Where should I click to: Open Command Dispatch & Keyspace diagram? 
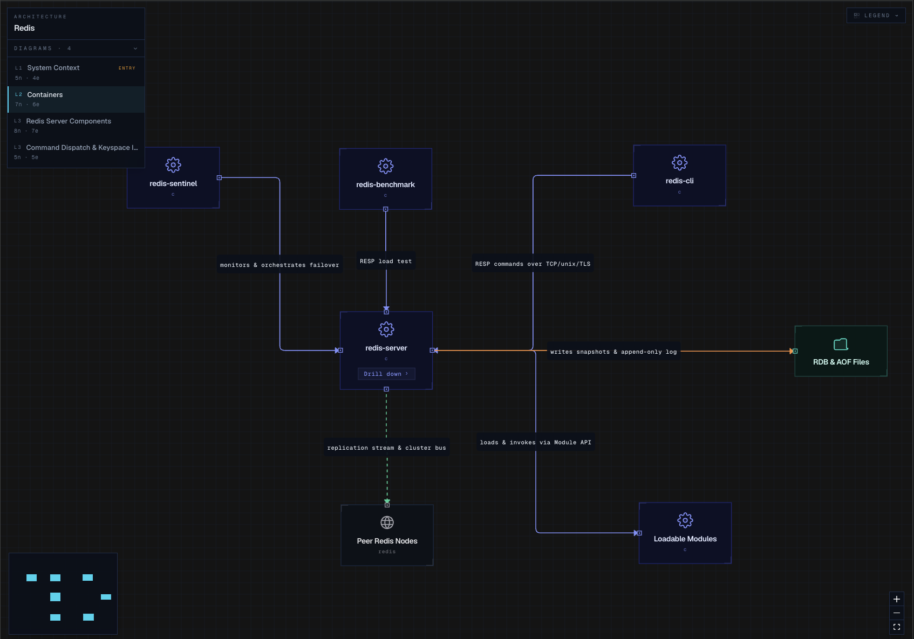(76, 152)
